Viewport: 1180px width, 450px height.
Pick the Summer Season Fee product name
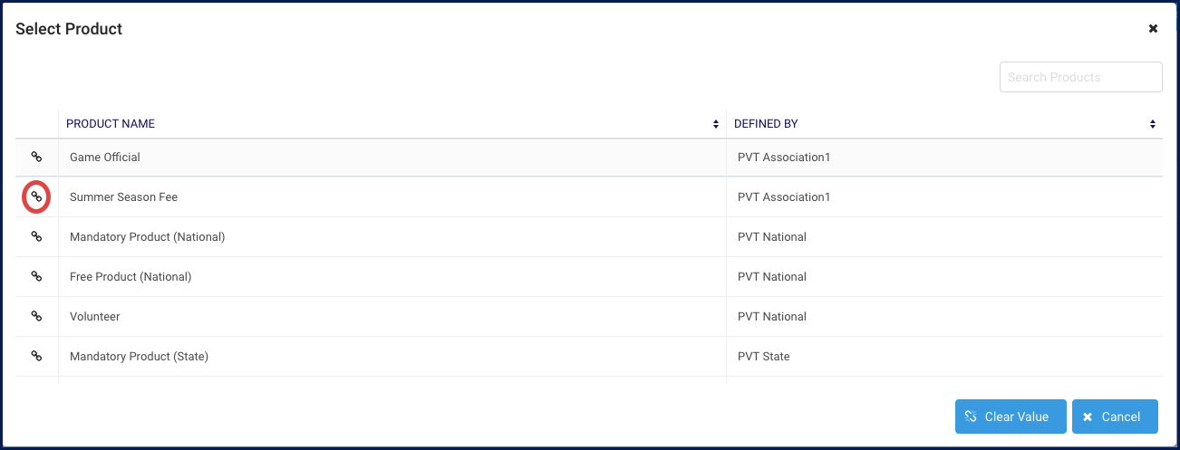(123, 197)
